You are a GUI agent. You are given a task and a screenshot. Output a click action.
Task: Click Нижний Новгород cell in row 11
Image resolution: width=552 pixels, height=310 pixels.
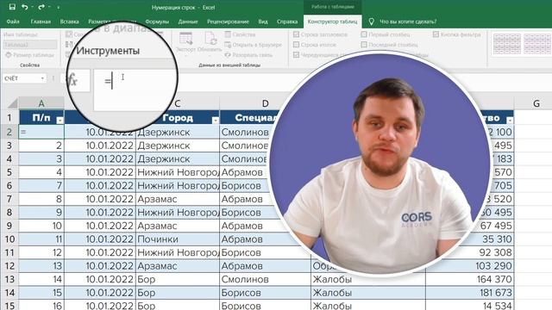pos(178,252)
